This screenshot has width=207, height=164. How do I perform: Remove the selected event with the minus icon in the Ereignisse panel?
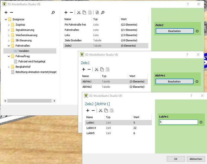coord(12,12)
